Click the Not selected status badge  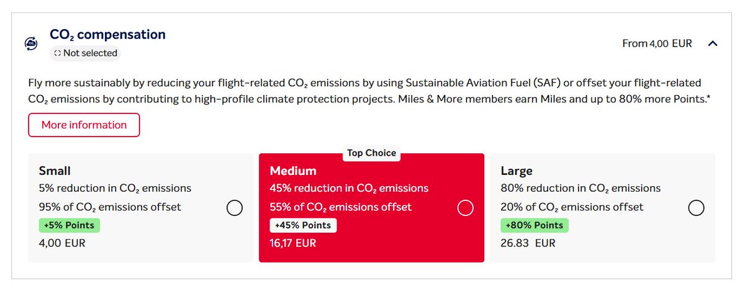(84, 53)
